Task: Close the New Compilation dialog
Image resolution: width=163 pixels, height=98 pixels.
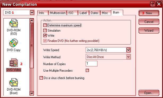Action: [159, 4]
